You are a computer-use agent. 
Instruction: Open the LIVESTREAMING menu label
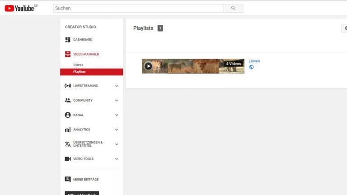tap(86, 86)
